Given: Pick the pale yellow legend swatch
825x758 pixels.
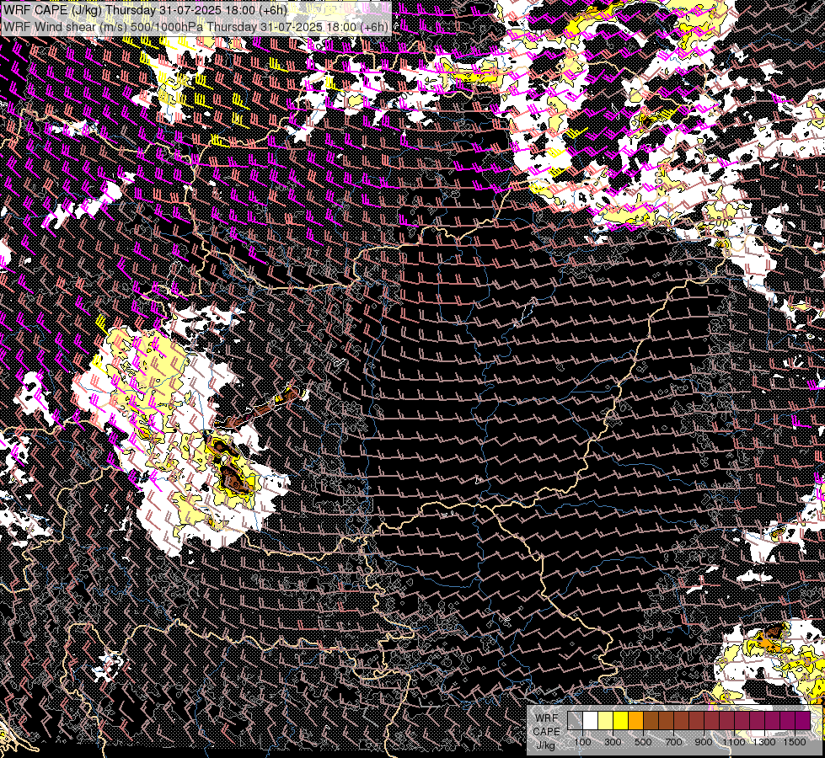Looking at the screenshot, I should coord(606,720).
